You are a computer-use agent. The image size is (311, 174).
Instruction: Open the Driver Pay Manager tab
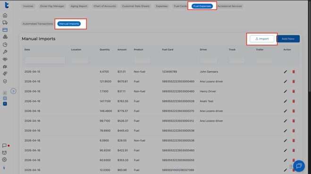(x=52, y=6)
